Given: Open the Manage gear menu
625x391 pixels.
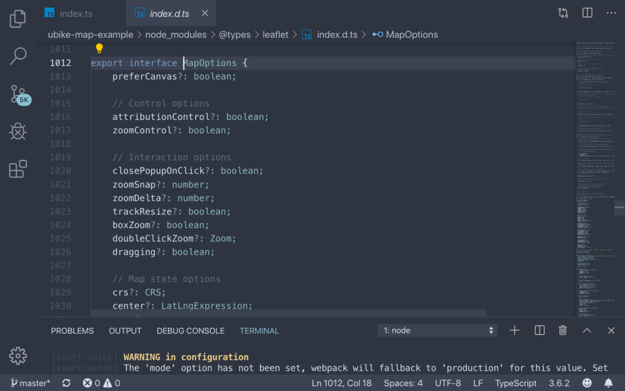Looking at the screenshot, I should (18, 355).
